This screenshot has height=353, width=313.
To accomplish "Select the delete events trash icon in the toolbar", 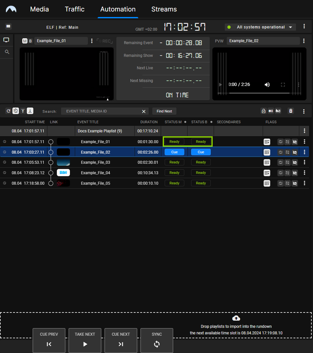I will click(290, 111).
